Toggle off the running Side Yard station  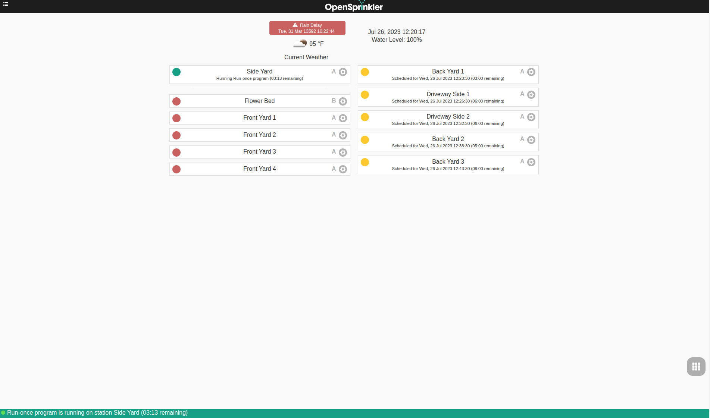(176, 72)
